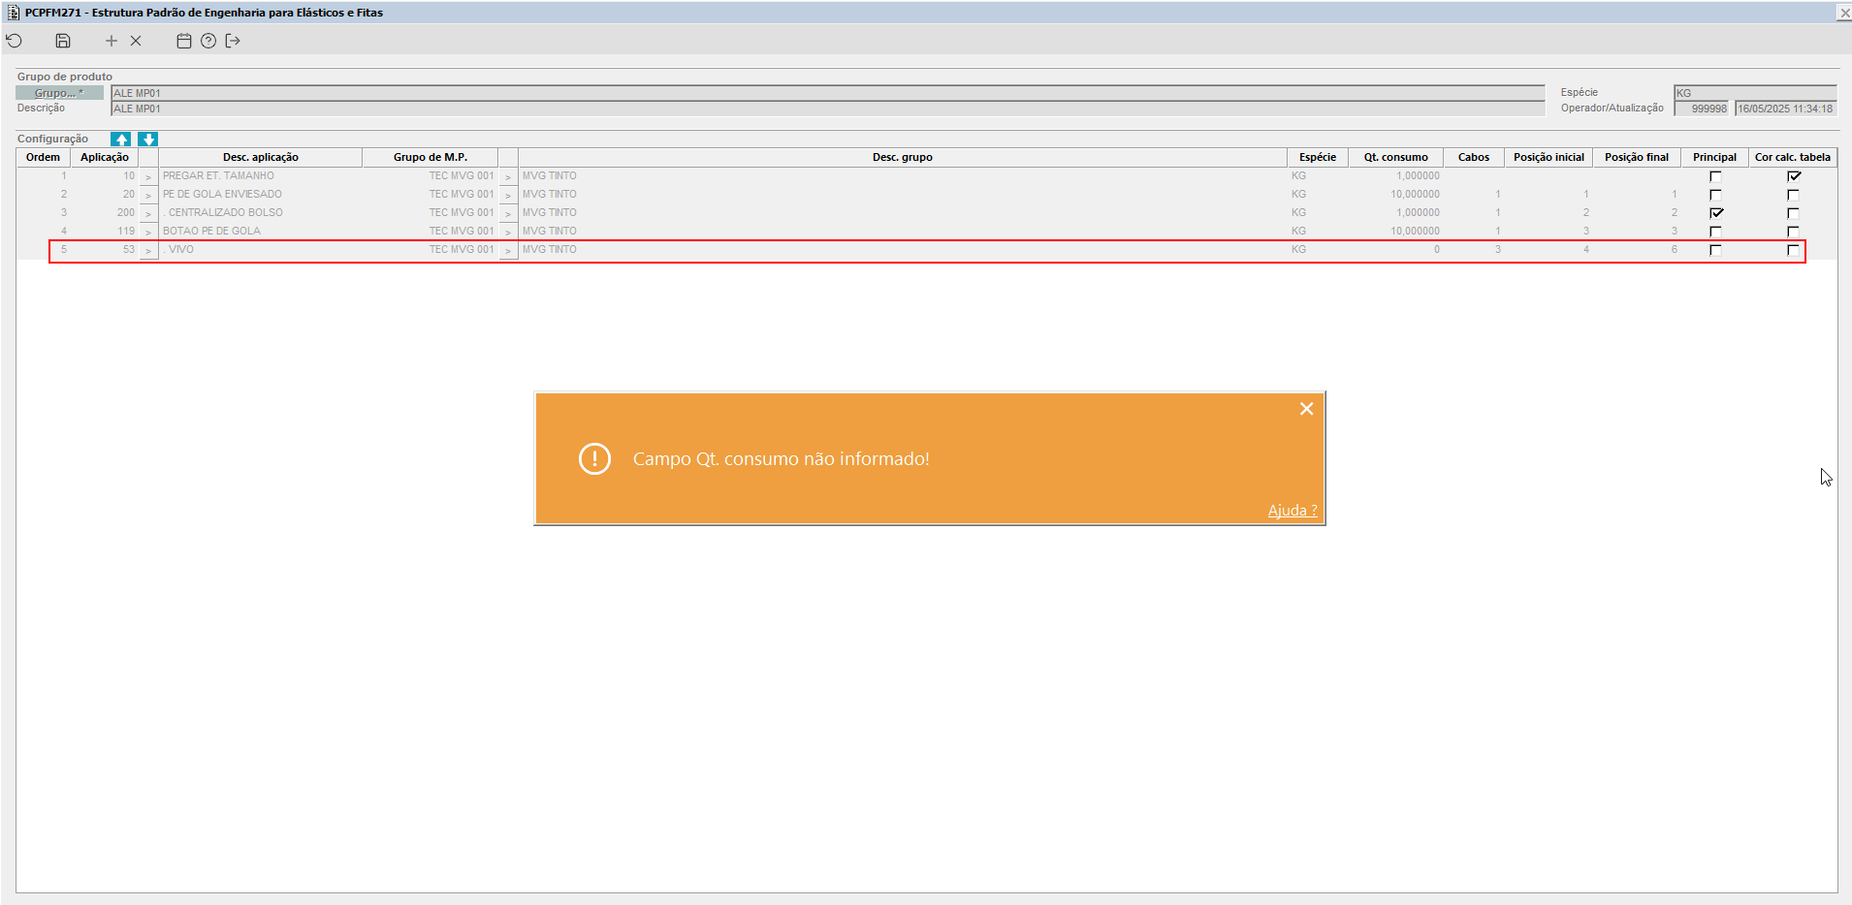
Task: Toggle Principal checkbox for BOTAO PE DE GOLA
Action: tap(1715, 232)
